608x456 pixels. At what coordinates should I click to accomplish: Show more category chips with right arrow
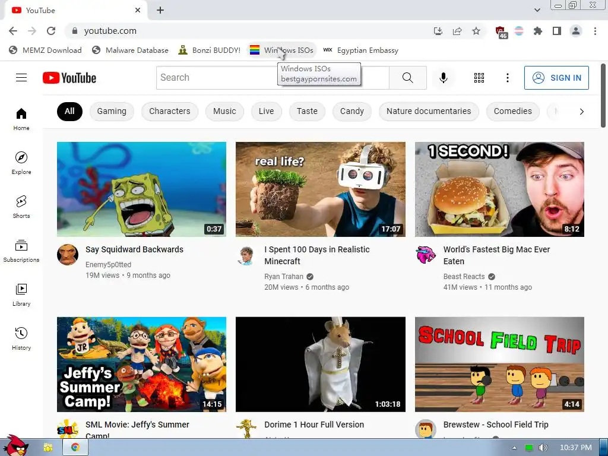point(581,112)
